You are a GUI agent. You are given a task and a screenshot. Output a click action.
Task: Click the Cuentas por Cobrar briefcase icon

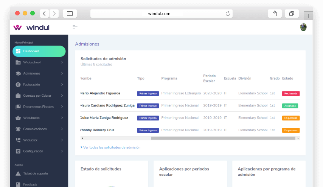click(x=18, y=96)
